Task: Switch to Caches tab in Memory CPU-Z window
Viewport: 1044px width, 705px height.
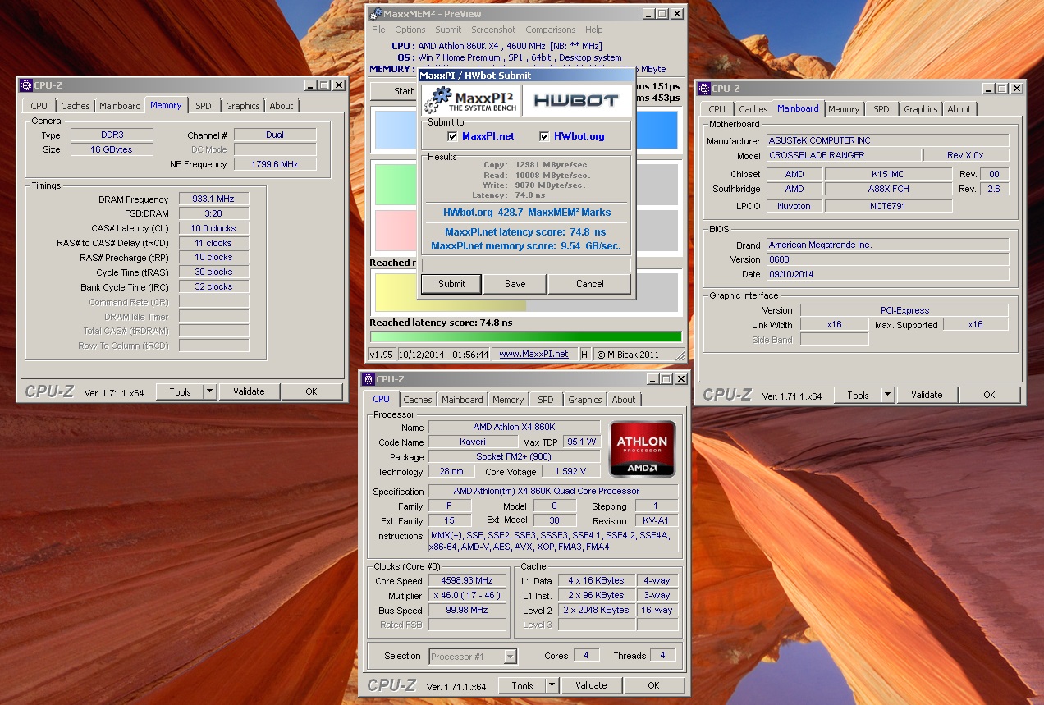Action: coord(76,106)
